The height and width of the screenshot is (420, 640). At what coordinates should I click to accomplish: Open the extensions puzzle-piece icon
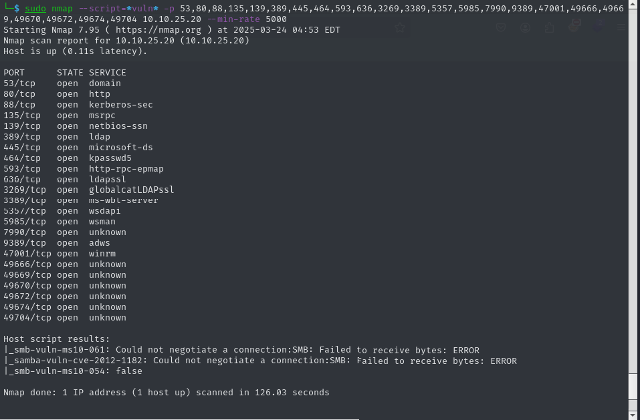point(550,27)
